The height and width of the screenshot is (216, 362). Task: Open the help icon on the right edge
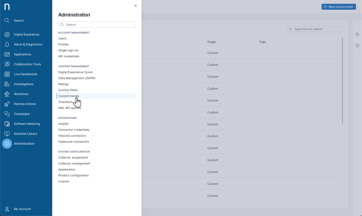pos(357,45)
